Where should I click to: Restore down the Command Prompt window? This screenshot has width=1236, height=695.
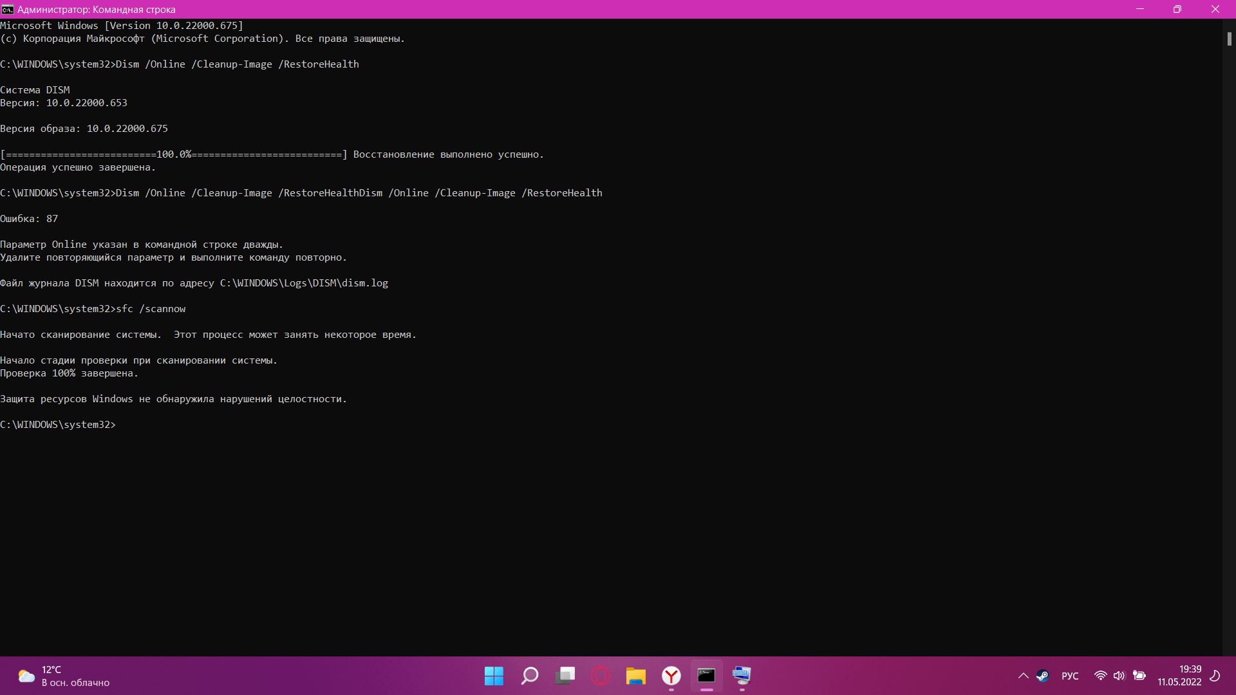(x=1177, y=9)
